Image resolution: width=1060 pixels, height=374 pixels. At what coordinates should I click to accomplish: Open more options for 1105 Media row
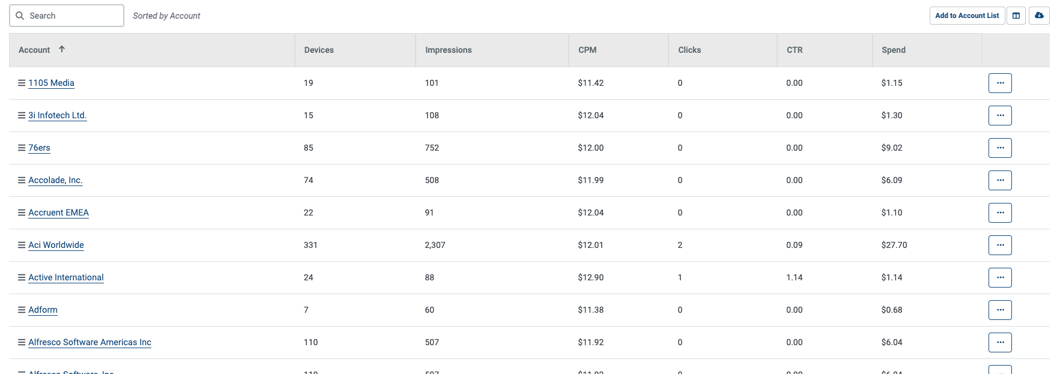[x=1000, y=83]
